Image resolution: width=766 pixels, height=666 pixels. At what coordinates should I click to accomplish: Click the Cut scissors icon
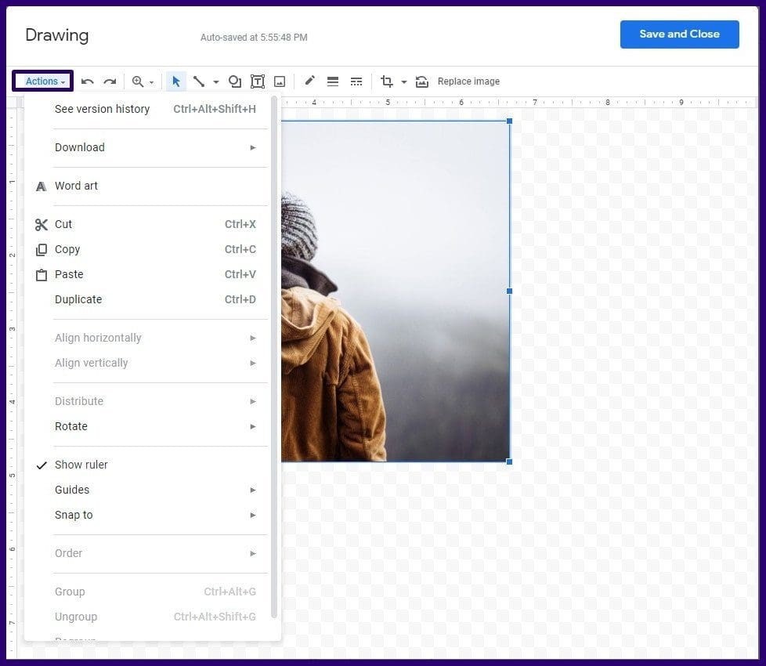click(42, 225)
